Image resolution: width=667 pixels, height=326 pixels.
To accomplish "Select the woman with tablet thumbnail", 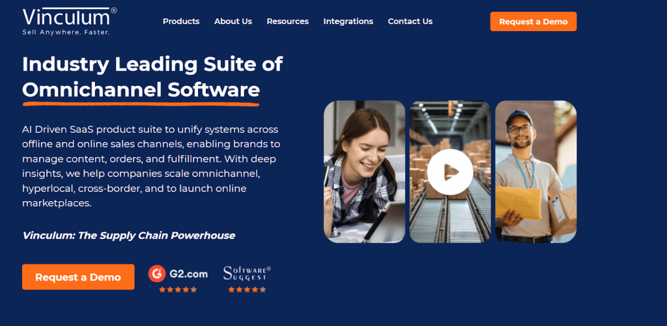I will (x=364, y=172).
